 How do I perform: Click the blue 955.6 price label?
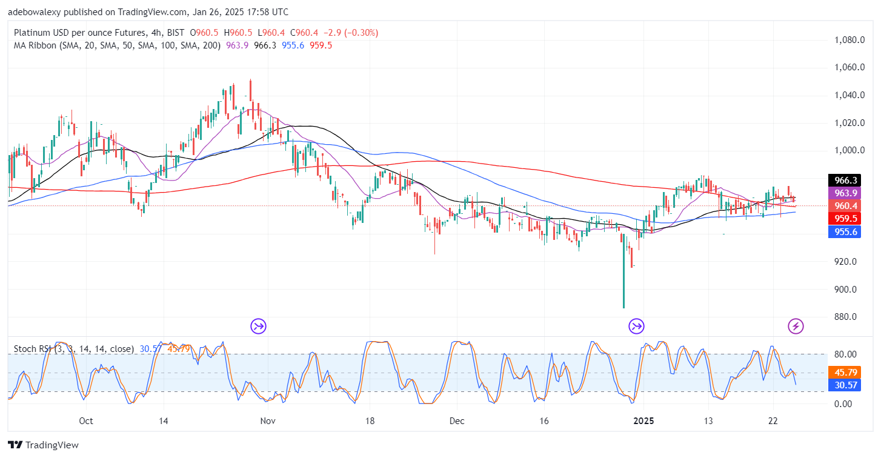[844, 231]
